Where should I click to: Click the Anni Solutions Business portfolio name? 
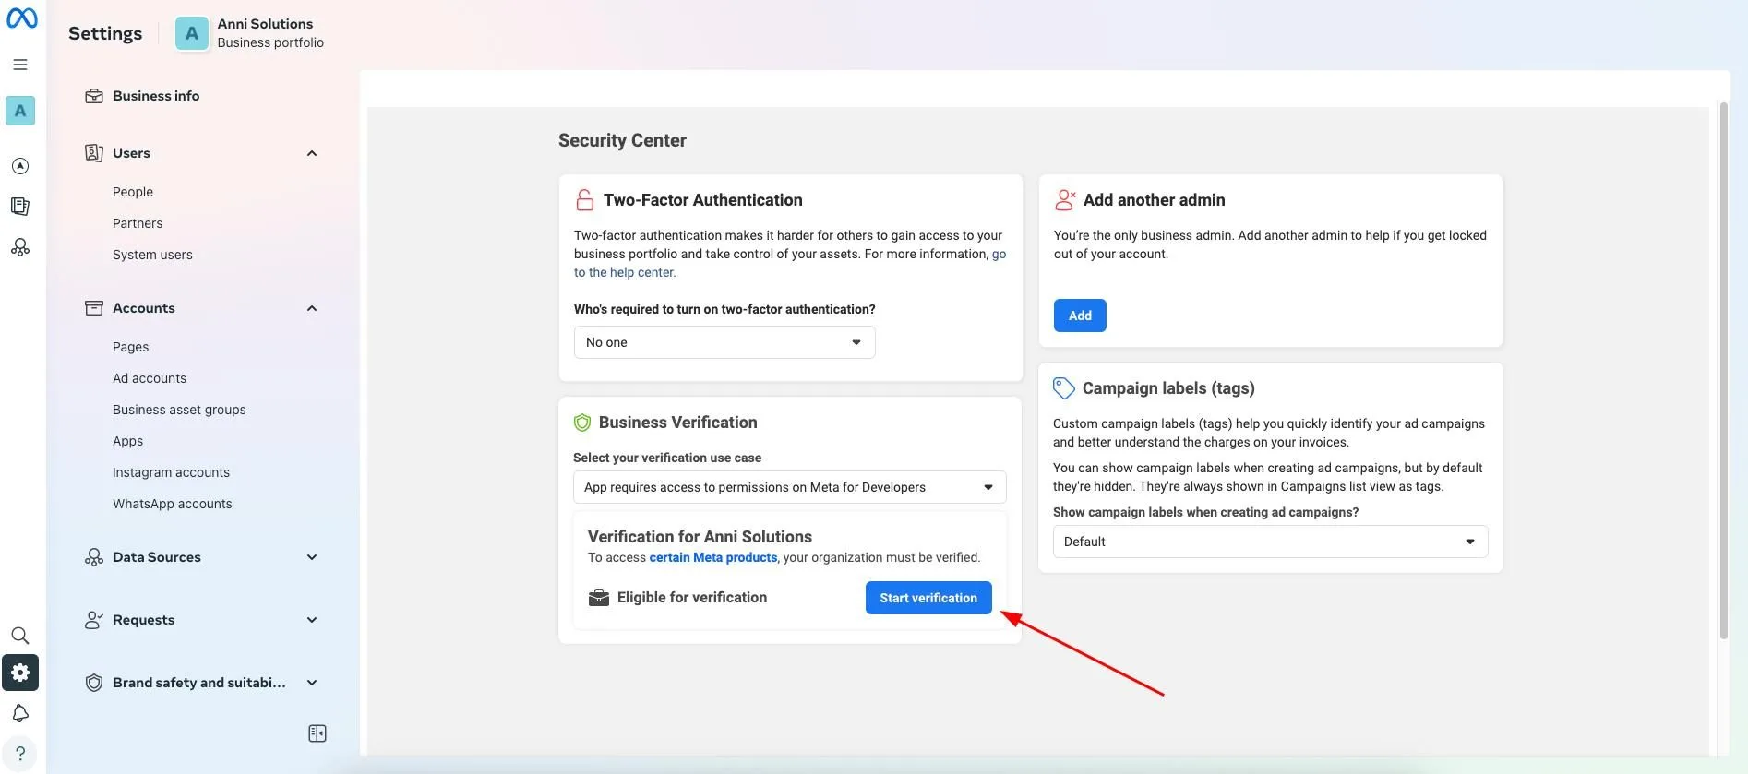(270, 33)
